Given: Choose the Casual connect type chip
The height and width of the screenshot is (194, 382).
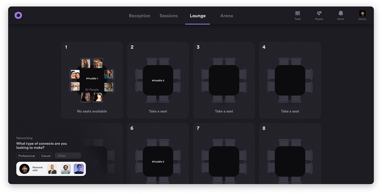Looking at the screenshot, I should pos(46,156).
